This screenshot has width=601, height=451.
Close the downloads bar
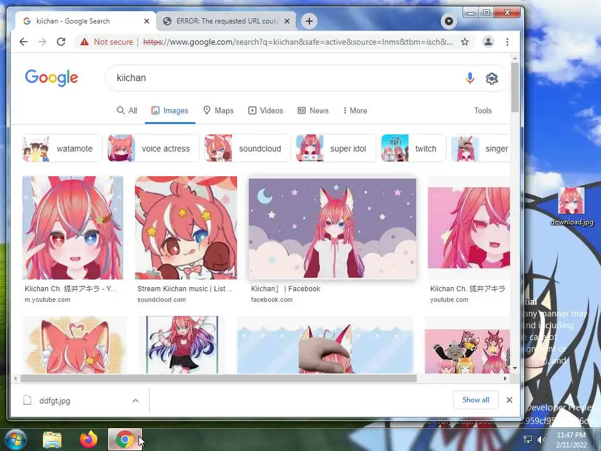click(x=509, y=400)
